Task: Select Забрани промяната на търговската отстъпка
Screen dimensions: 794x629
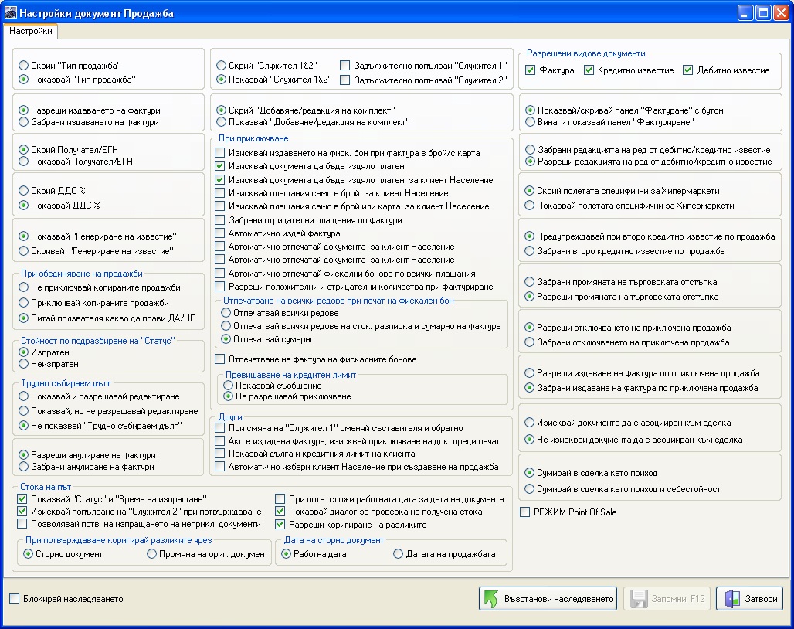Action: (x=530, y=282)
